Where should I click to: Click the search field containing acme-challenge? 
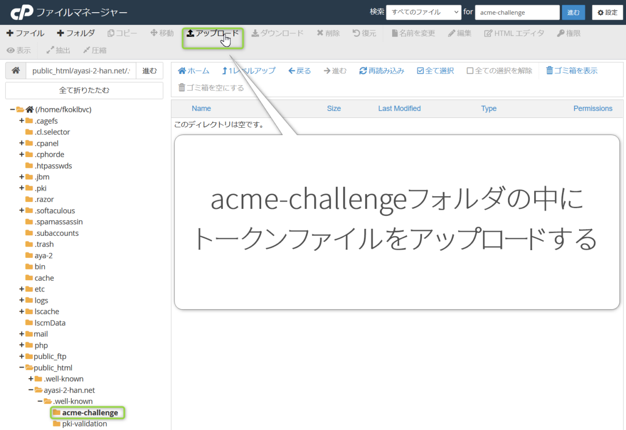[517, 12]
